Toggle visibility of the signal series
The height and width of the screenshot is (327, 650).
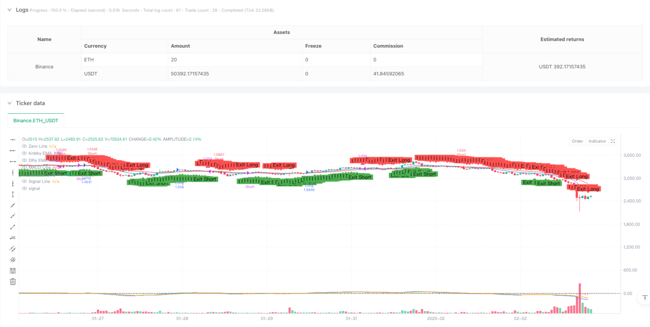[24, 188]
